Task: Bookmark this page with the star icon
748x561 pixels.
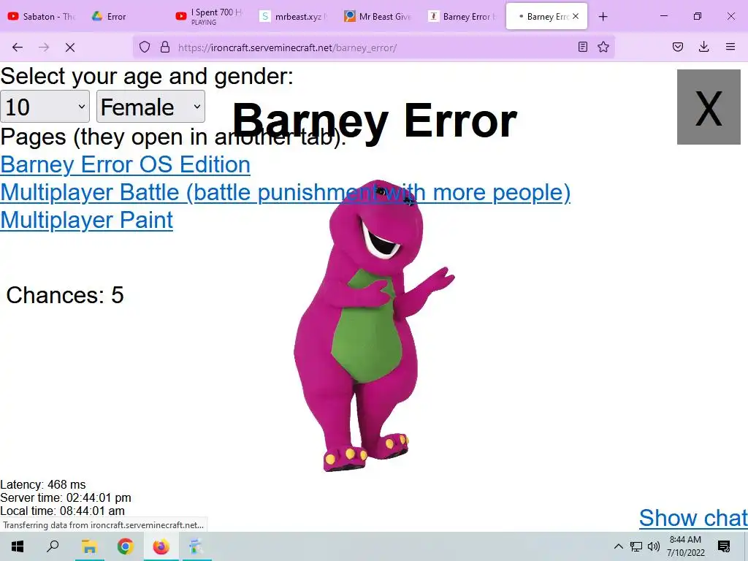Action: (603, 47)
